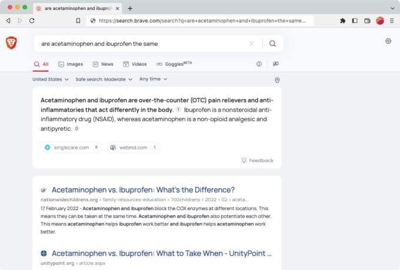Open Safe search: Moderate dropdown
The height and width of the screenshot is (270, 400).
tap(104, 79)
